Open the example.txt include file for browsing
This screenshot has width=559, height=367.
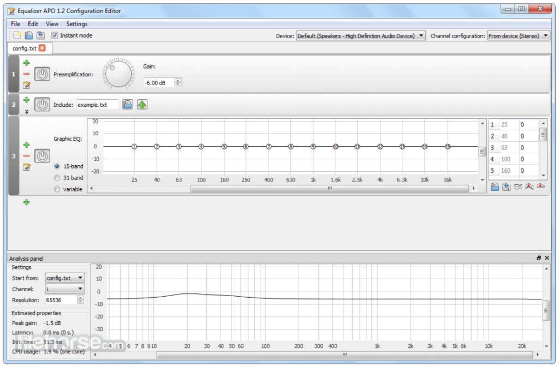127,104
